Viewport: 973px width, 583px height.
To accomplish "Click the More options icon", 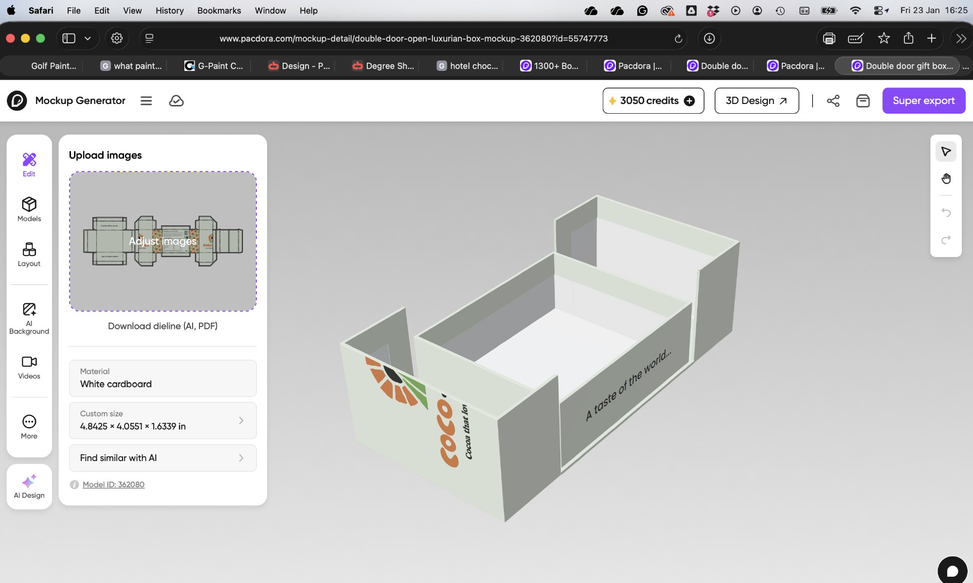I will click(29, 427).
